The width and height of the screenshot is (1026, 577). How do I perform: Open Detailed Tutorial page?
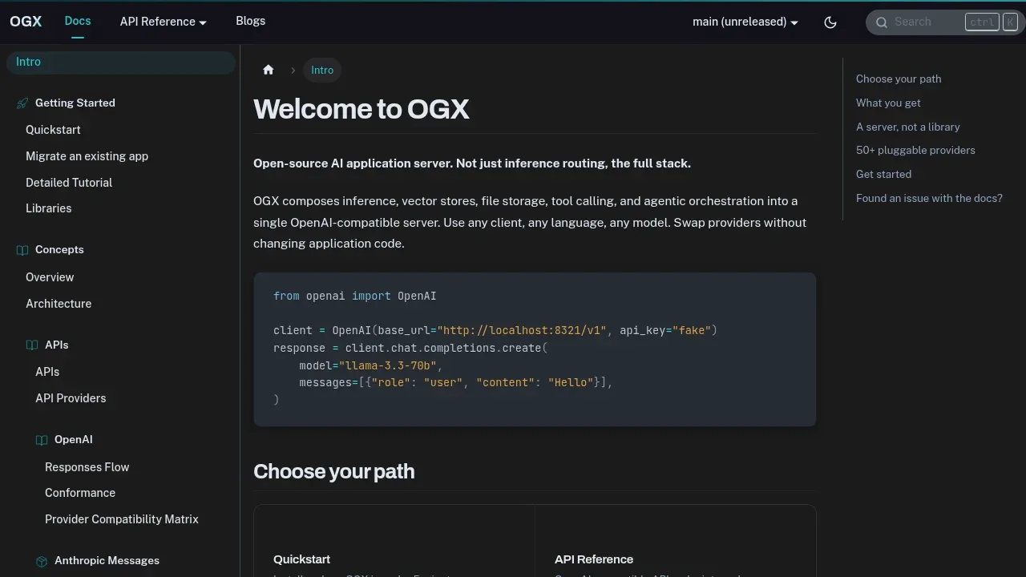point(69,183)
